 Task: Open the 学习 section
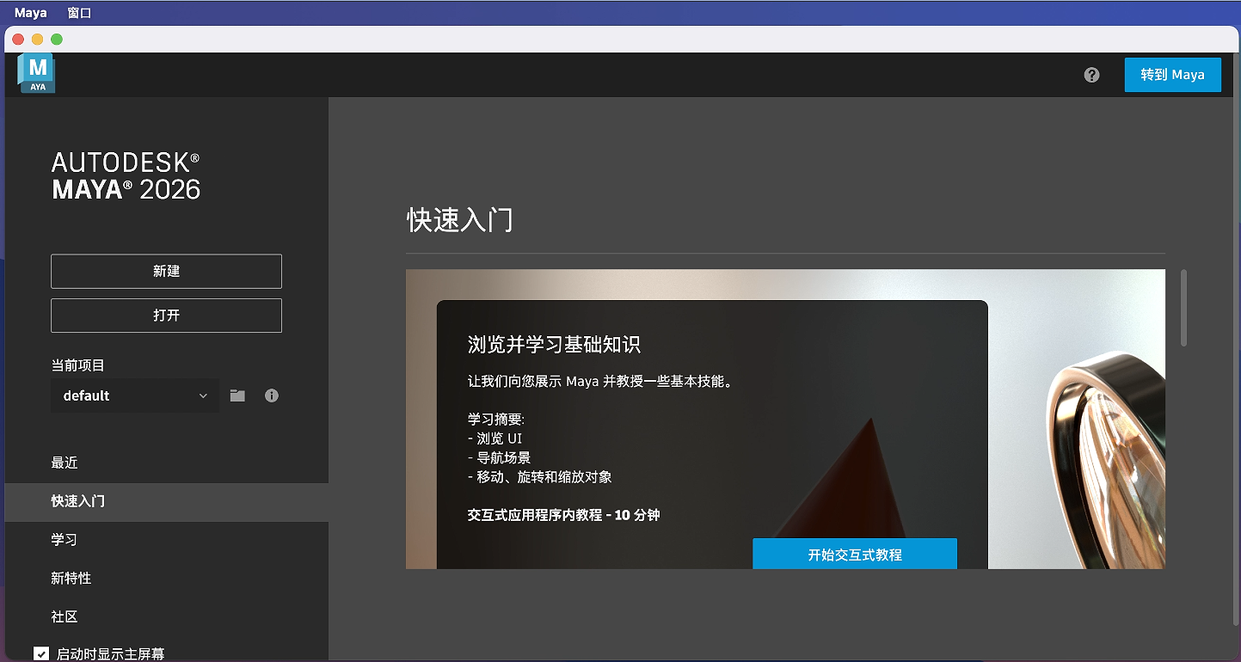[x=65, y=540]
